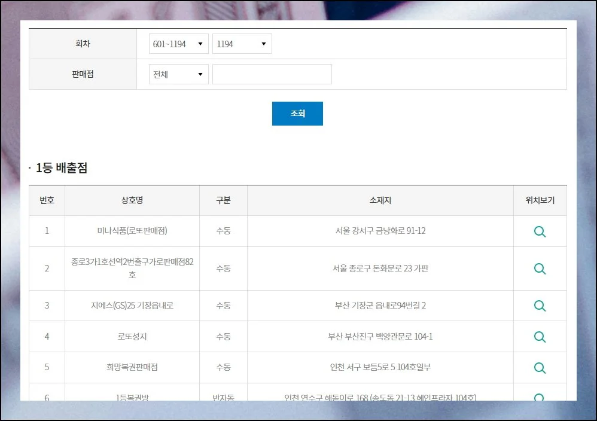Click magnifier icon for 미나식품 location
The height and width of the screenshot is (421, 597).
click(540, 231)
